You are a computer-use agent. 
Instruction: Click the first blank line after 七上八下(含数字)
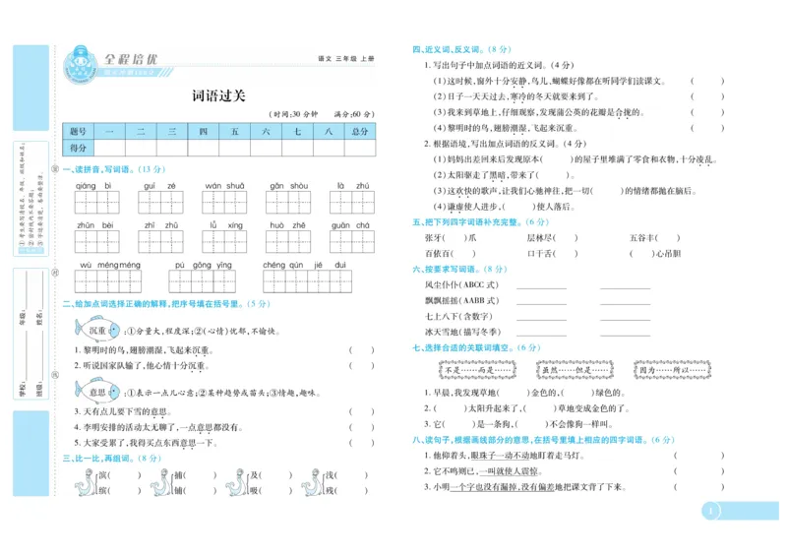(x=542, y=319)
